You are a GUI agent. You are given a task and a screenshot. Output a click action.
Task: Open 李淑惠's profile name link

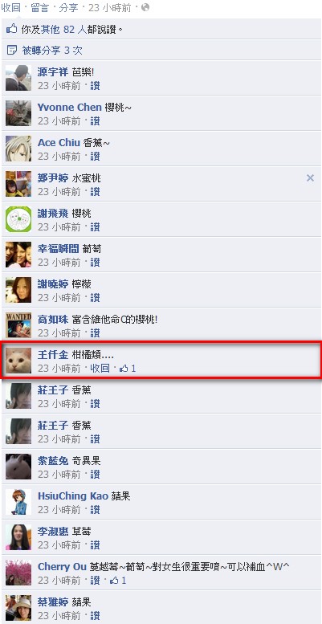coord(53,532)
